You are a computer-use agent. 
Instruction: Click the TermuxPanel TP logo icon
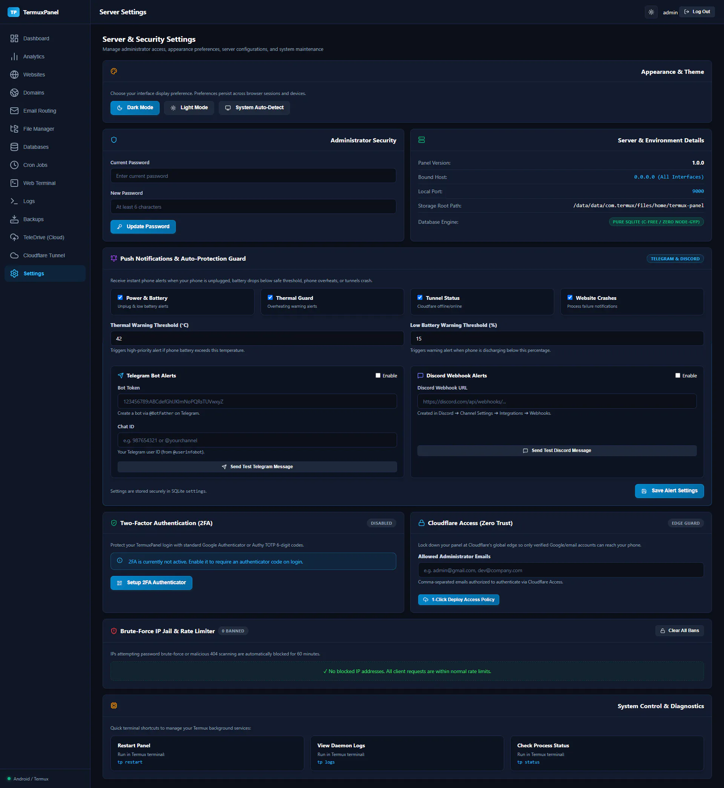[x=14, y=12]
